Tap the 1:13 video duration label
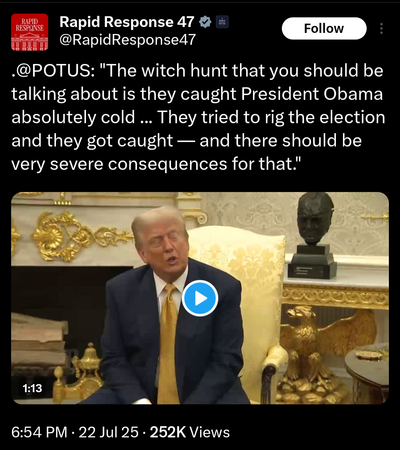Viewport: 400px width, 450px height. 32,388
